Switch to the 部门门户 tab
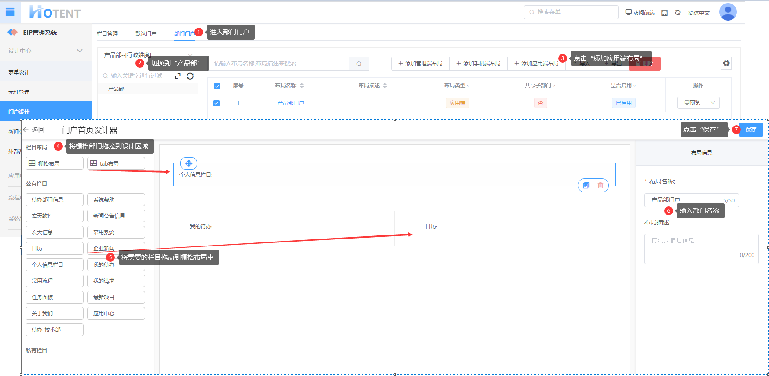Screen dimensions: 769x376 click(x=184, y=34)
